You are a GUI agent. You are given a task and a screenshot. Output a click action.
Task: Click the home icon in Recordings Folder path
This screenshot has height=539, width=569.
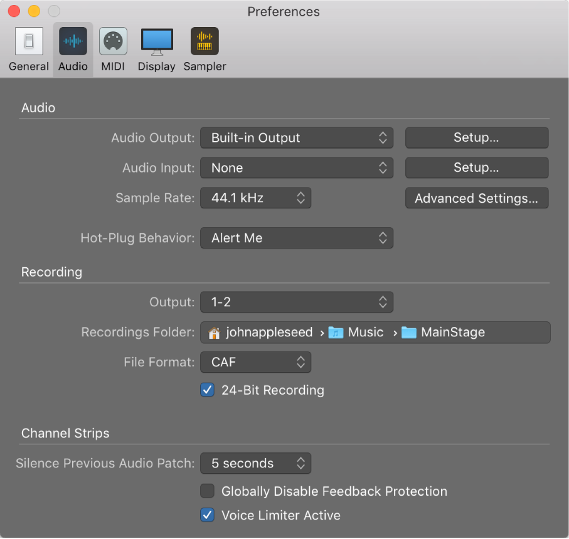click(x=215, y=333)
